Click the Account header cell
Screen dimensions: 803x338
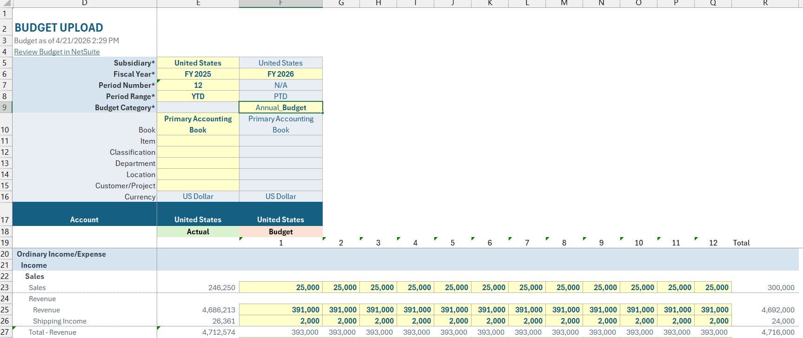pos(84,214)
